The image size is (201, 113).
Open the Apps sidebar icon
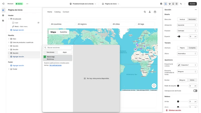pyautogui.click(x=3, y=21)
